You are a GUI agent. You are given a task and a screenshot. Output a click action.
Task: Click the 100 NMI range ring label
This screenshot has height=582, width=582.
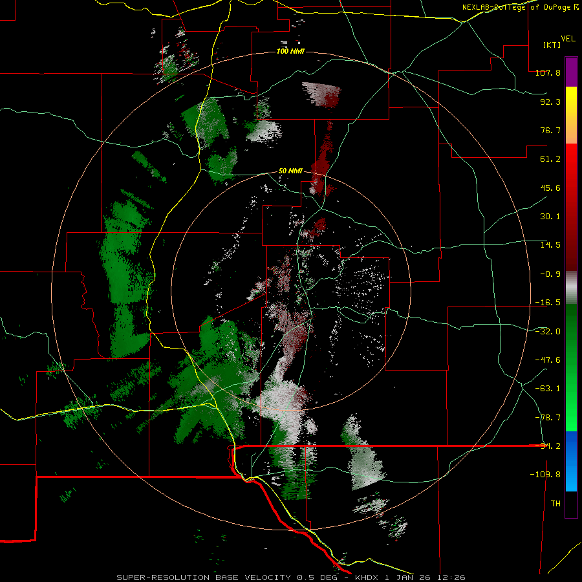click(290, 51)
